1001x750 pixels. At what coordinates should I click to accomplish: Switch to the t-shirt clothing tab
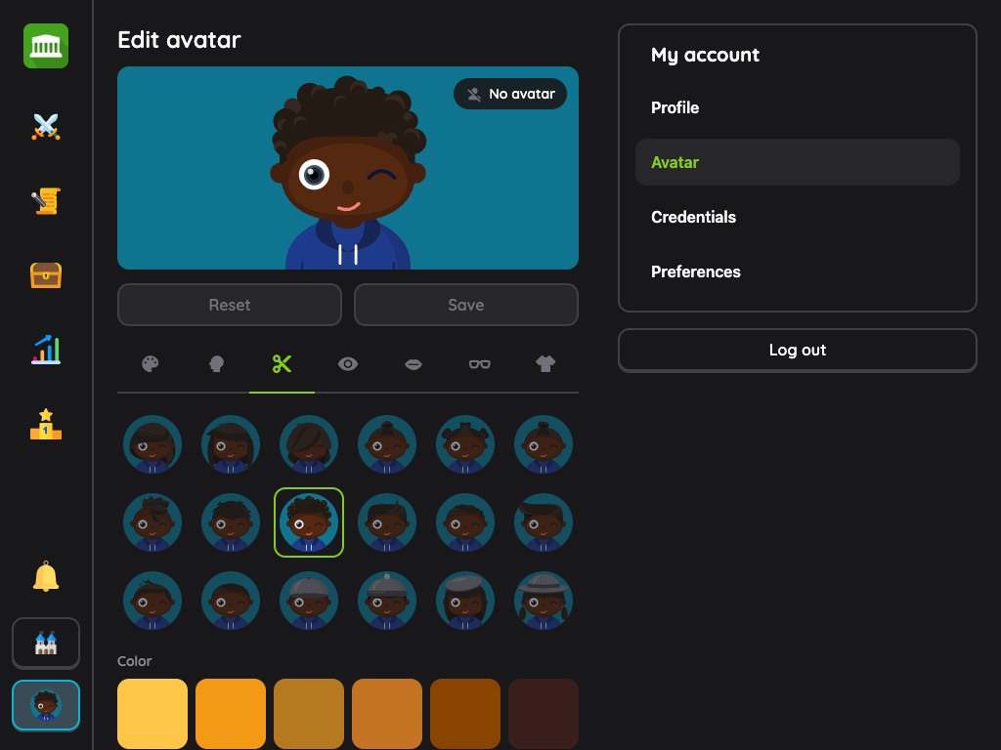545,364
